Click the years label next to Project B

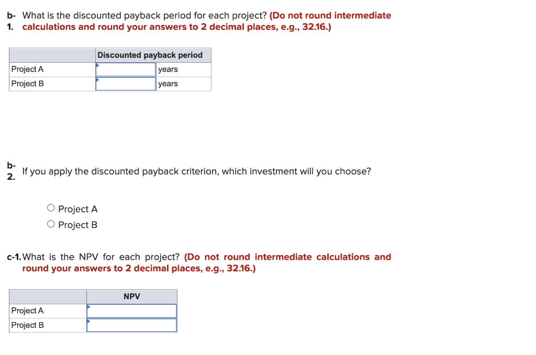(168, 84)
